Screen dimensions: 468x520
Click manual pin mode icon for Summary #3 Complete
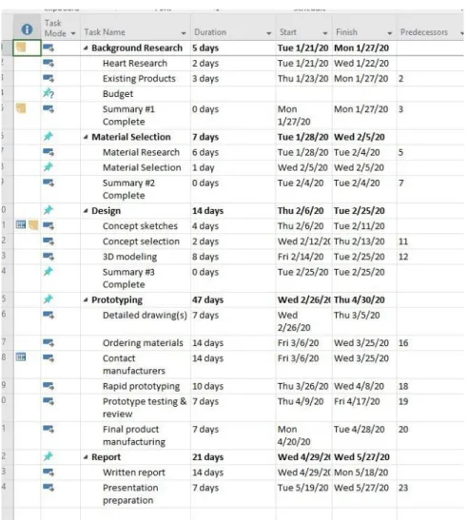coord(49,271)
